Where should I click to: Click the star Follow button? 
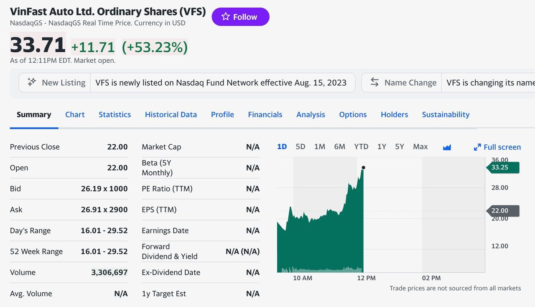[240, 17]
